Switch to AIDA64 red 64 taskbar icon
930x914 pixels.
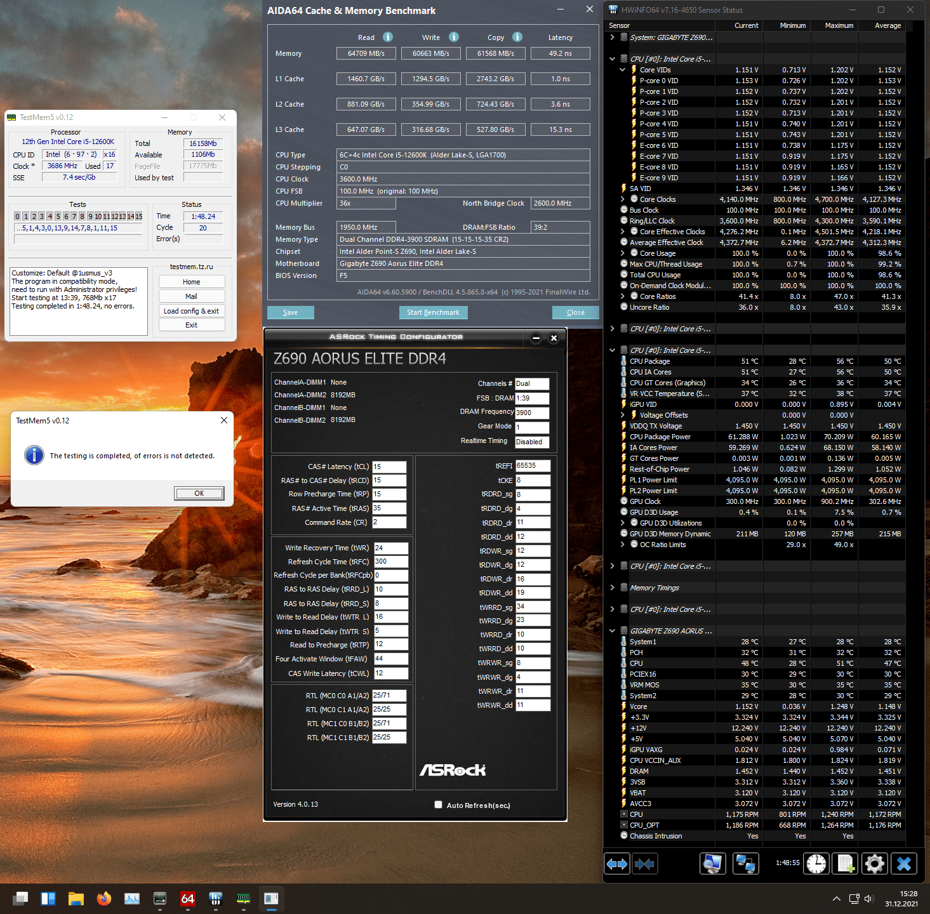click(x=188, y=898)
